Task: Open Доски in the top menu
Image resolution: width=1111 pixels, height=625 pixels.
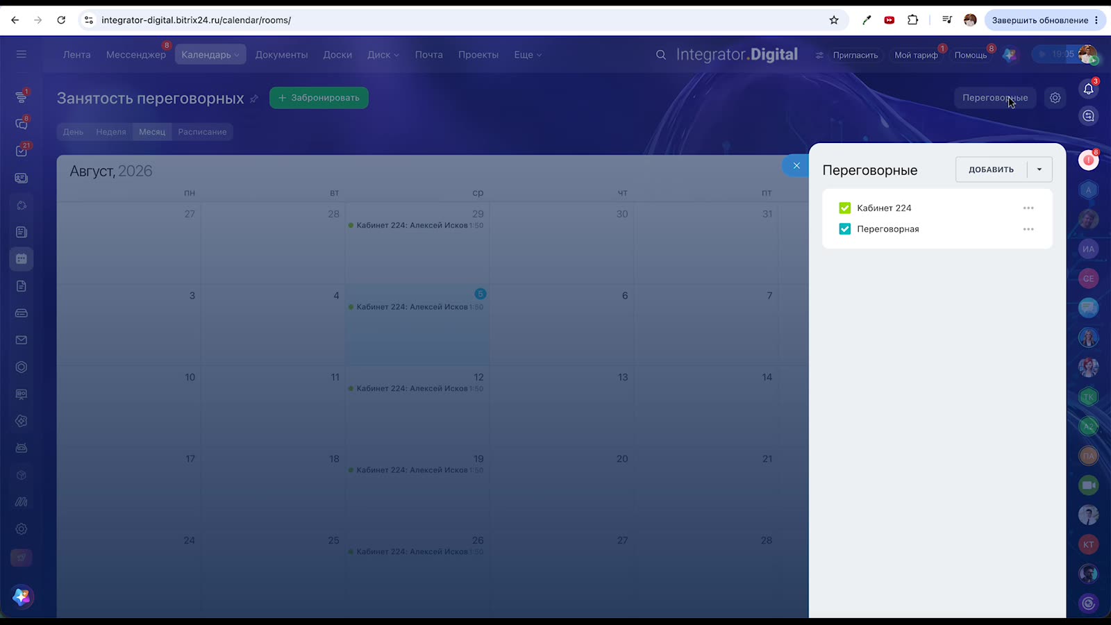Action: click(337, 55)
